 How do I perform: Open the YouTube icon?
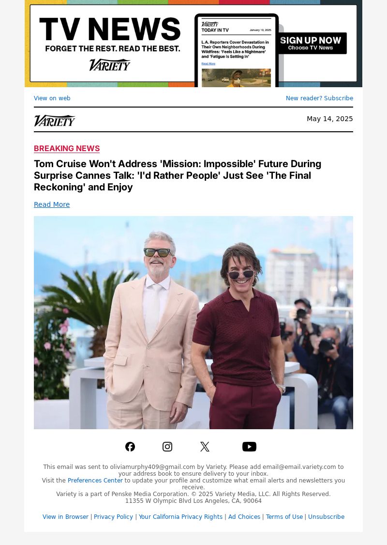tap(249, 447)
